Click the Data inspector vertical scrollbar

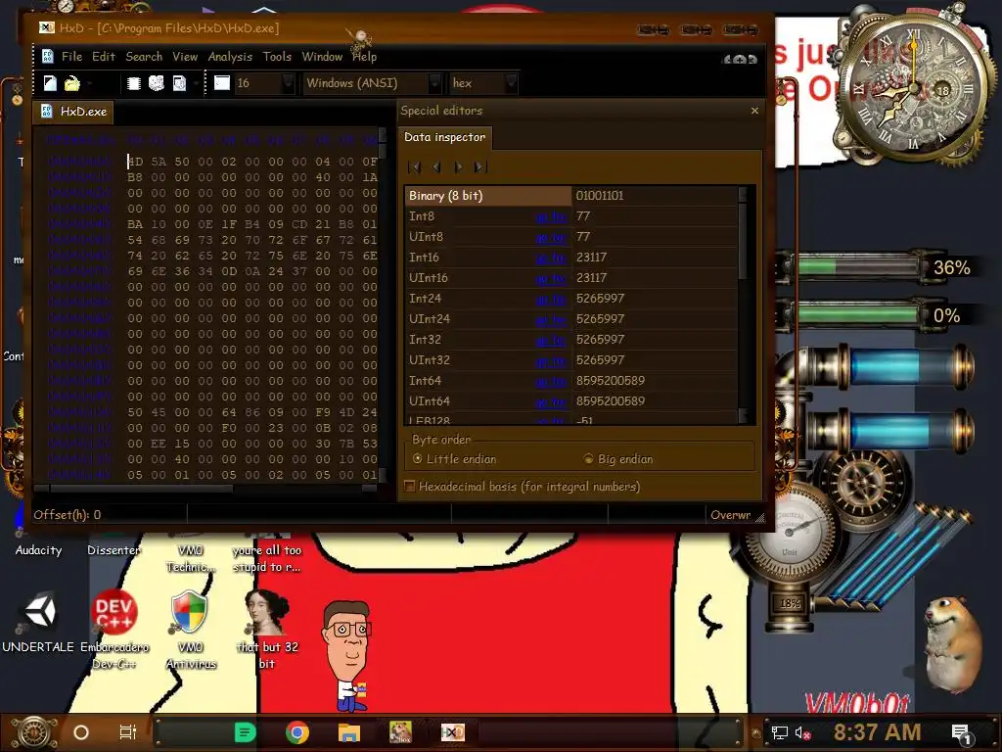click(743, 305)
